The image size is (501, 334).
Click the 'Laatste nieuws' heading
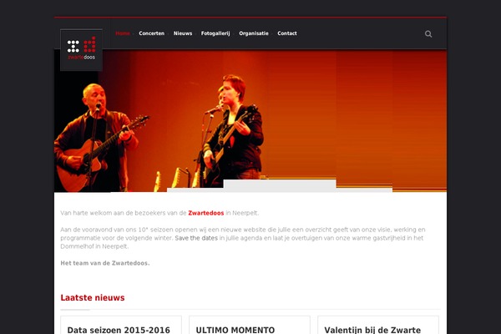93,297
